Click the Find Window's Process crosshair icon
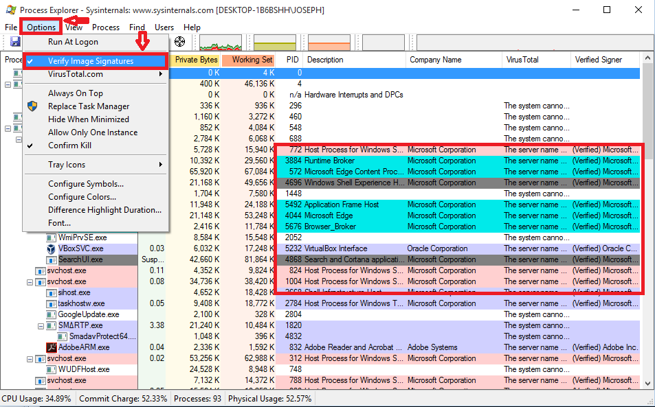This screenshot has height=407, width=655. [179, 41]
